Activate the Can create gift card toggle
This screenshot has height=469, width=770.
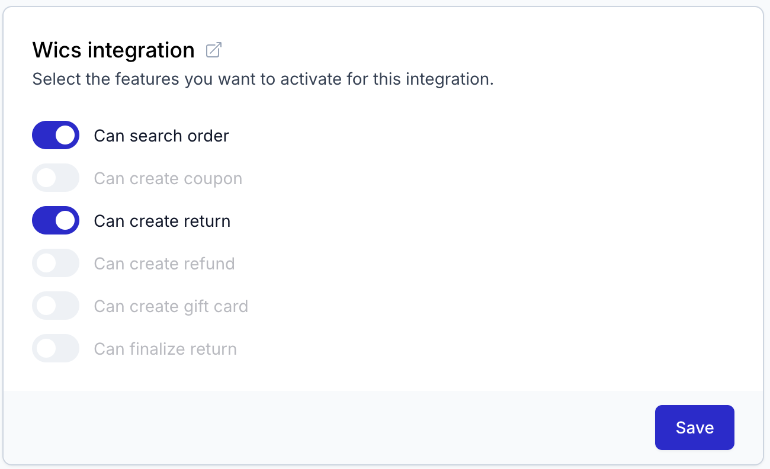click(x=56, y=306)
